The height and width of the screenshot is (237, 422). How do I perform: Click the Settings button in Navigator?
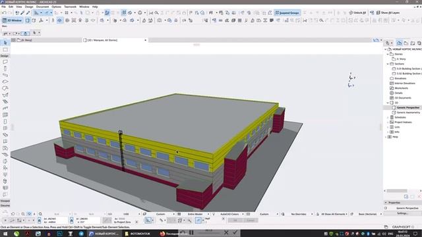click(402, 213)
